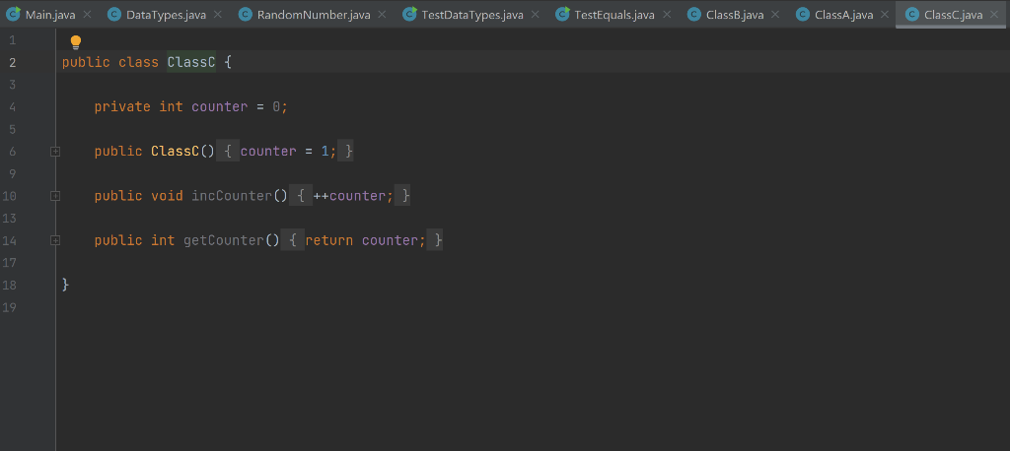Unfold the collapsed '{ return counter; }' block

click(362, 240)
